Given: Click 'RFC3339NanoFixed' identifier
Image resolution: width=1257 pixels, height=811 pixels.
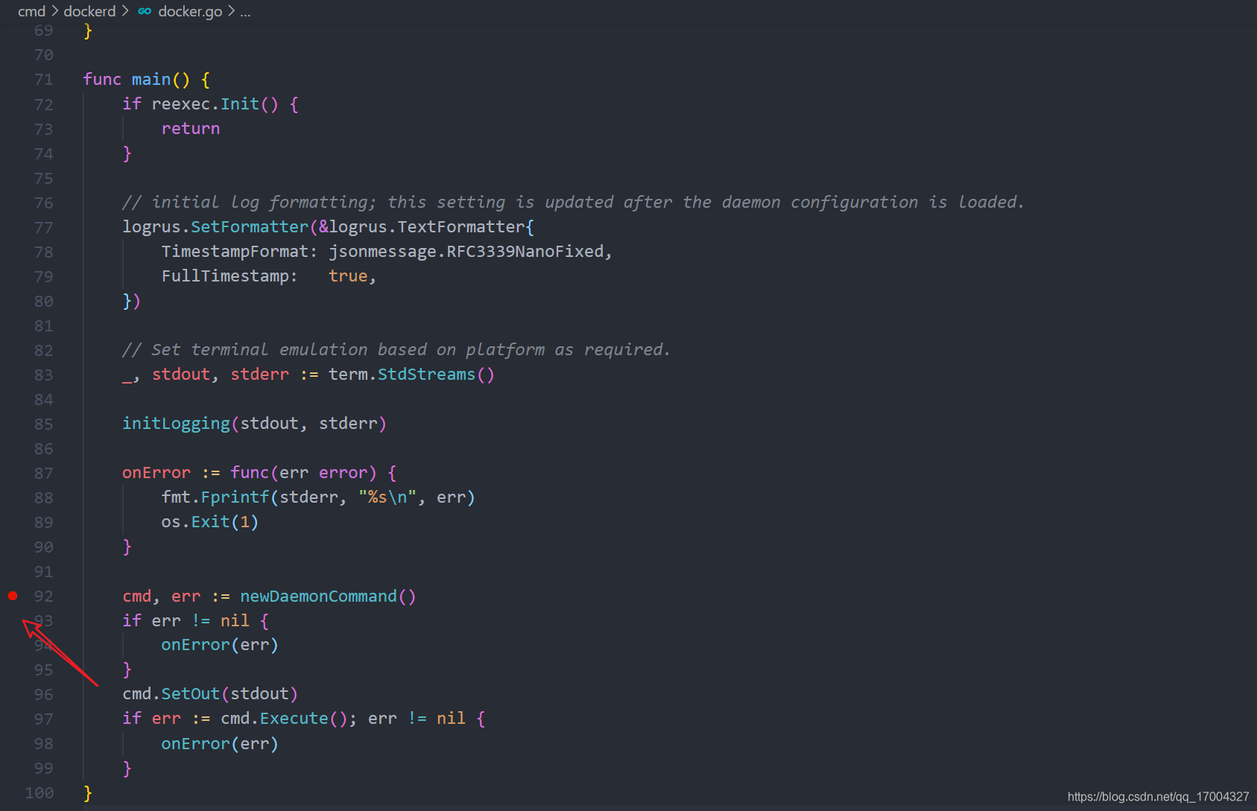Looking at the screenshot, I should pos(525,252).
